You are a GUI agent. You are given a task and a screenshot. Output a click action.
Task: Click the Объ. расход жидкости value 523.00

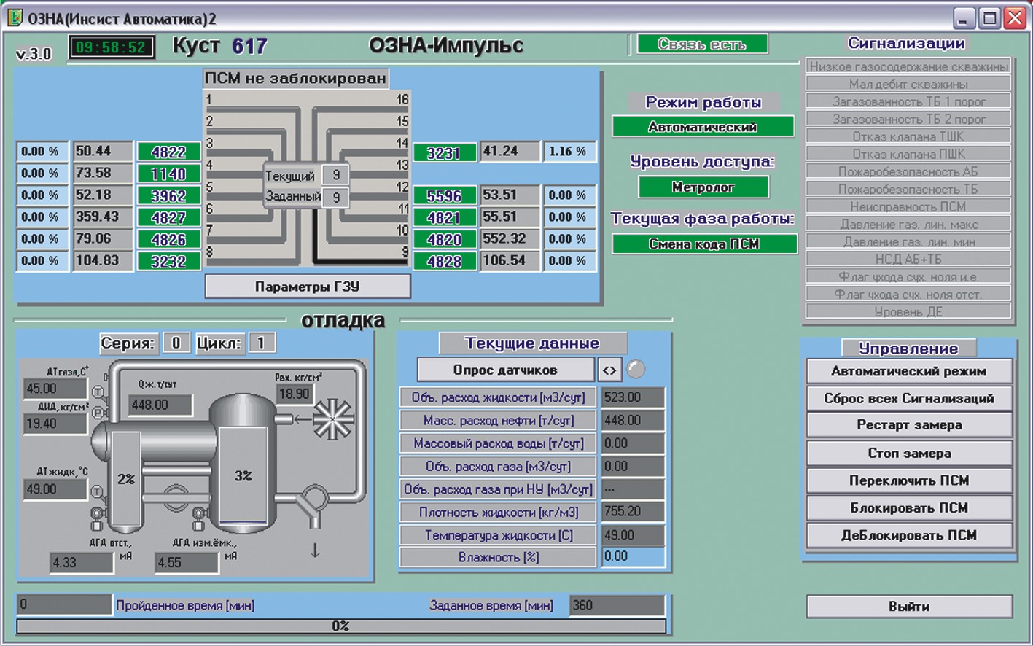633,397
